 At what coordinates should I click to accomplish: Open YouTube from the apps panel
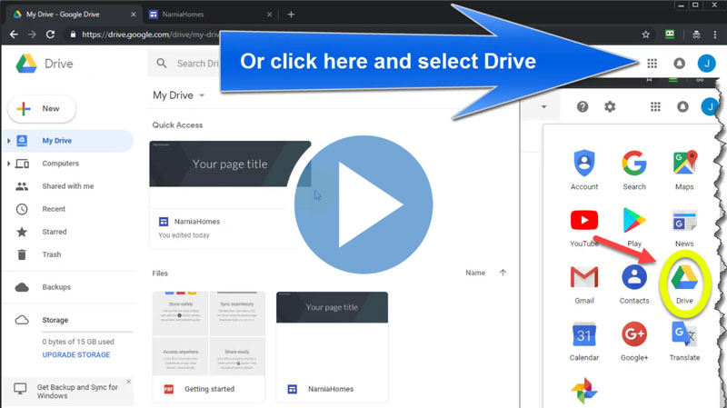tap(583, 224)
